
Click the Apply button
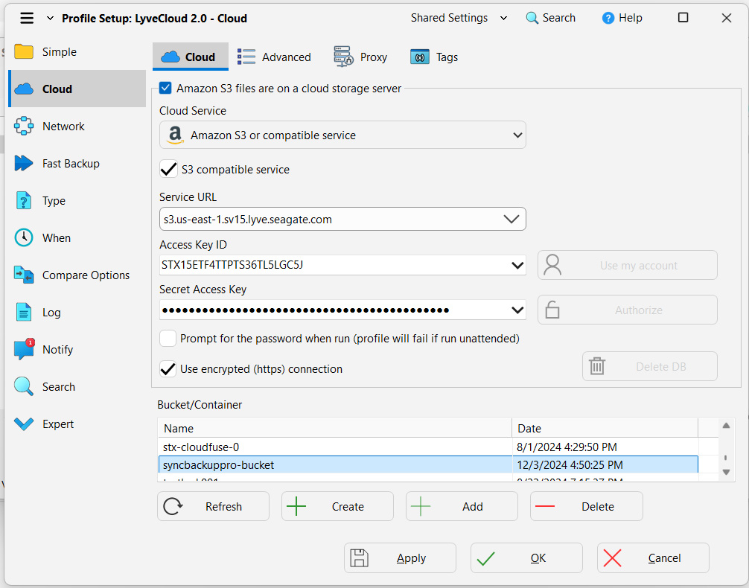(401, 558)
